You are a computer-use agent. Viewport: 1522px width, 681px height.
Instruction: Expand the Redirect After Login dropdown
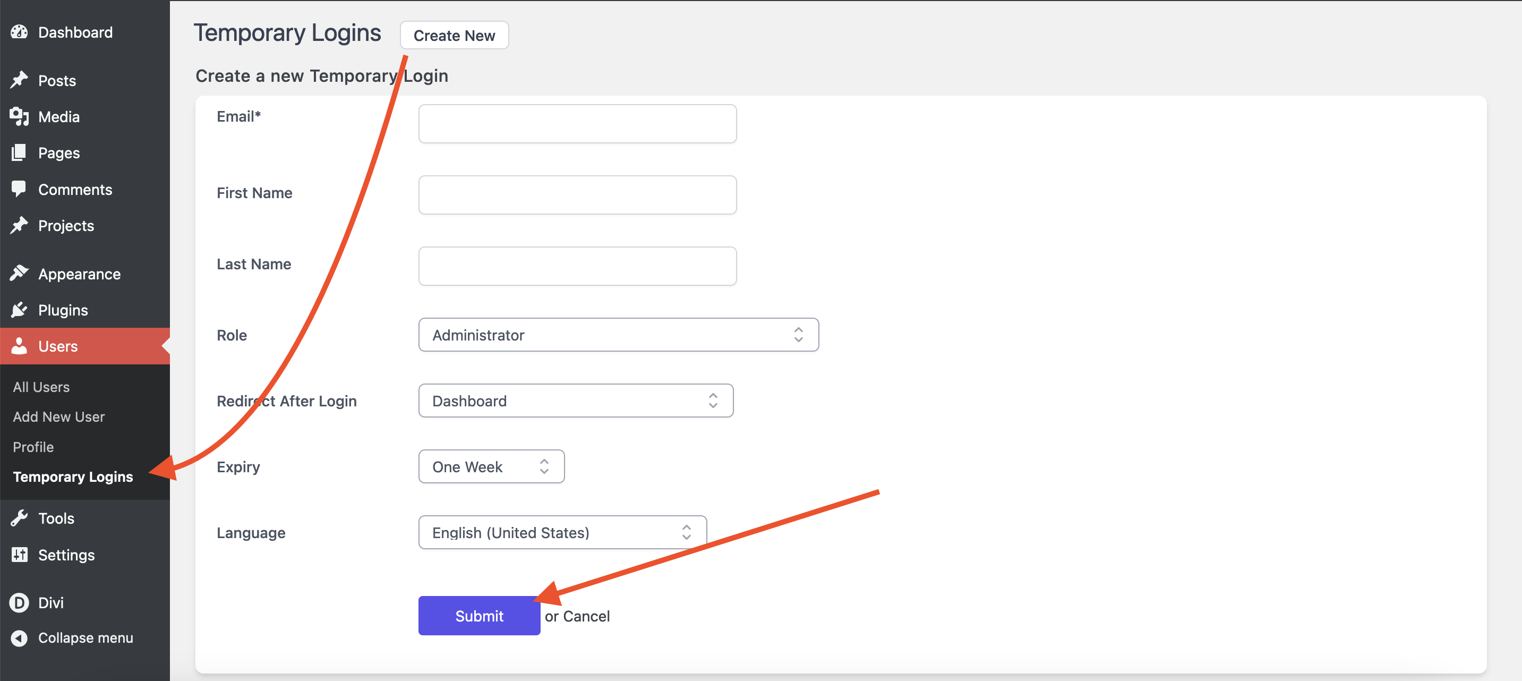coord(576,401)
